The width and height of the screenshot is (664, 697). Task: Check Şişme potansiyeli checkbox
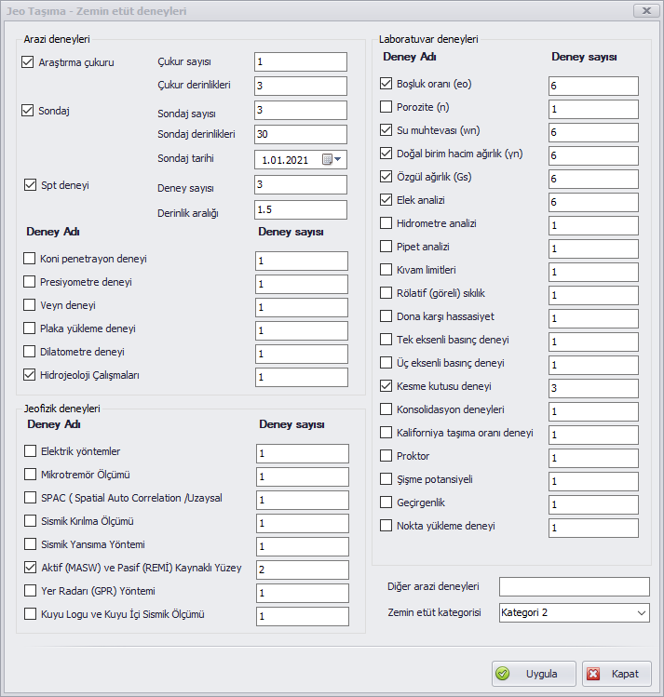click(x=386, y=478)
